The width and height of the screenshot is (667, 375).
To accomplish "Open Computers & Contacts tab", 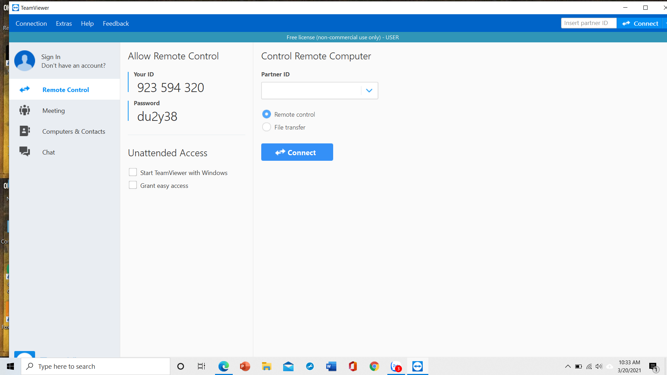I will pyautogui.click(x=65, y=131).
